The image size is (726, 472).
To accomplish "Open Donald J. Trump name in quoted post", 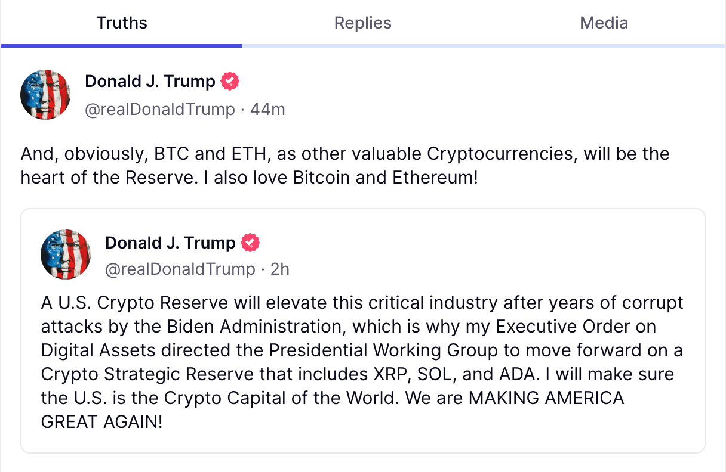I will tap(171, 243).
